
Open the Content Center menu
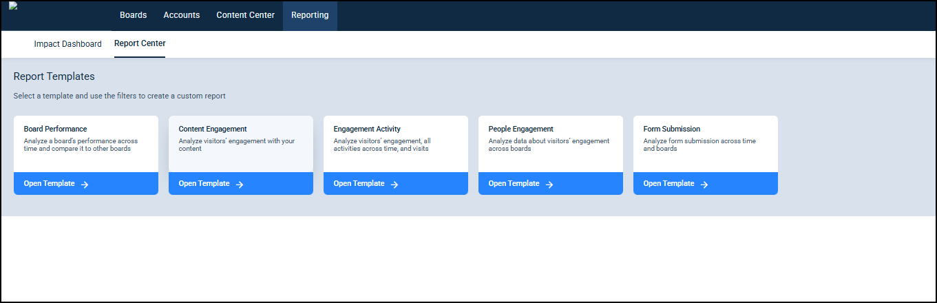coord(245,15)
